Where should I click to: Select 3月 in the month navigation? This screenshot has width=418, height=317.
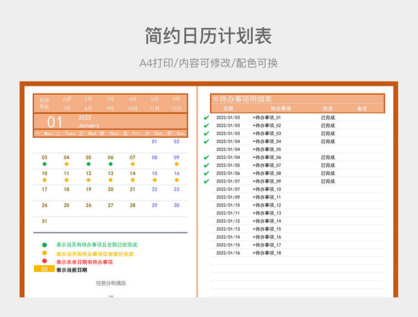pos(110,99)
